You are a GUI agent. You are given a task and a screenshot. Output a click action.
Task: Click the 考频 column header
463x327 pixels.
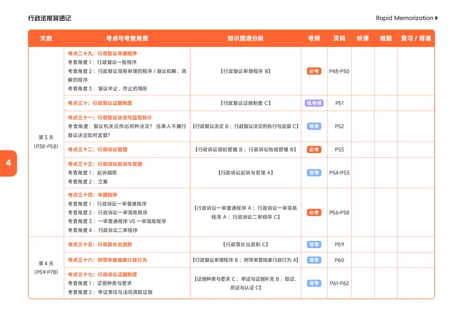[314, 38]
